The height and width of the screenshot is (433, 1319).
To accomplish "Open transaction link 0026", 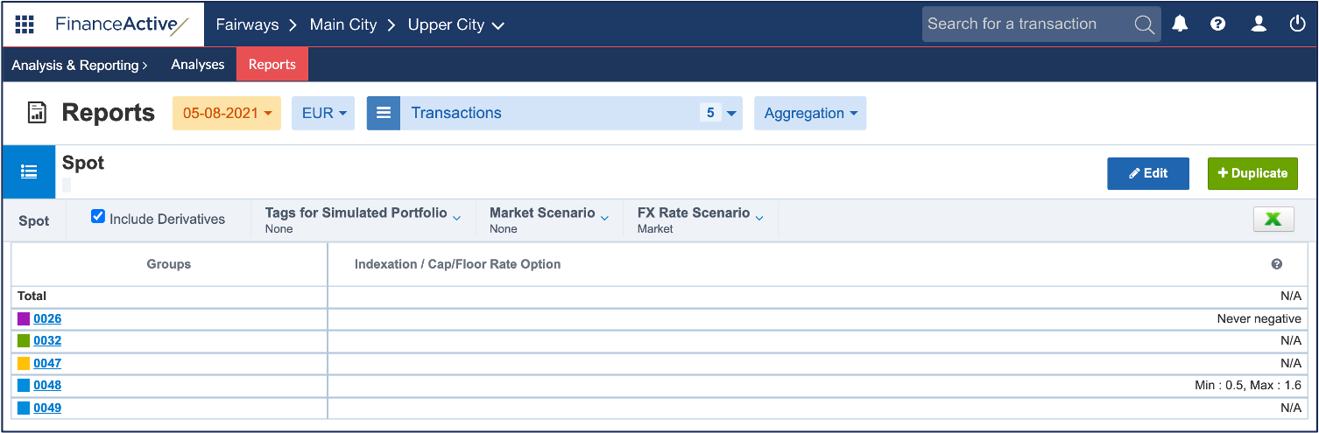I will click(47, 318).
